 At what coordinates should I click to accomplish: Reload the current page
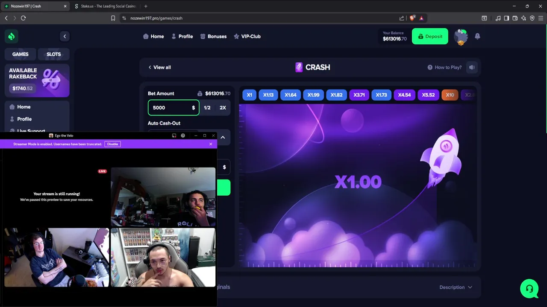(x=24, y=18)
